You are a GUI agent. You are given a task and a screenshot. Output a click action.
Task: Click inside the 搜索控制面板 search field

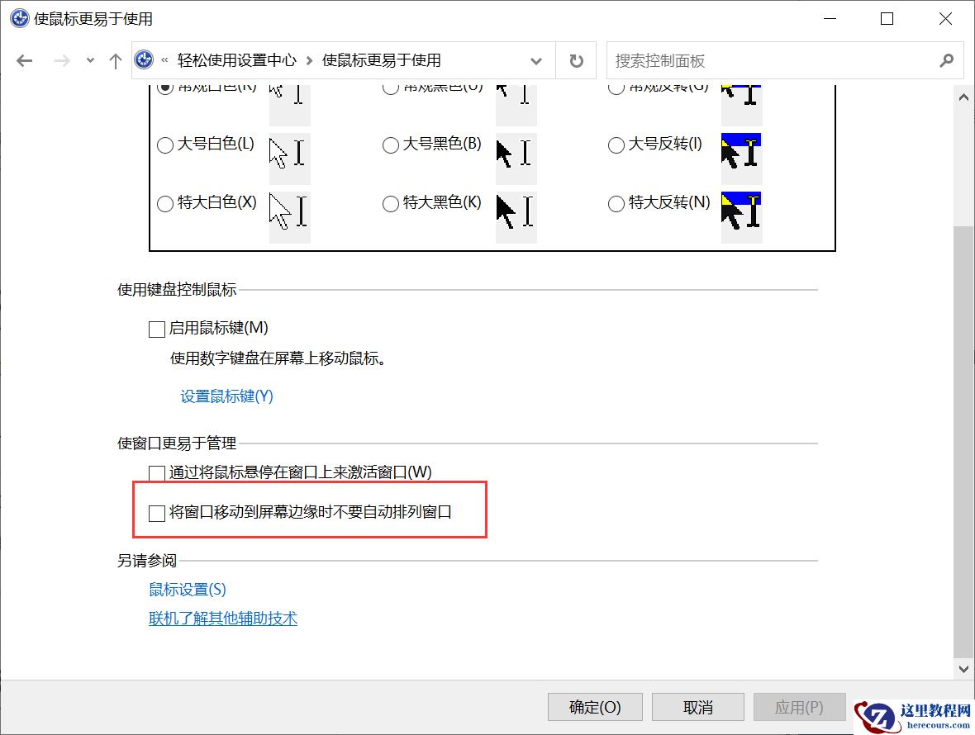(x=744, y=59)
